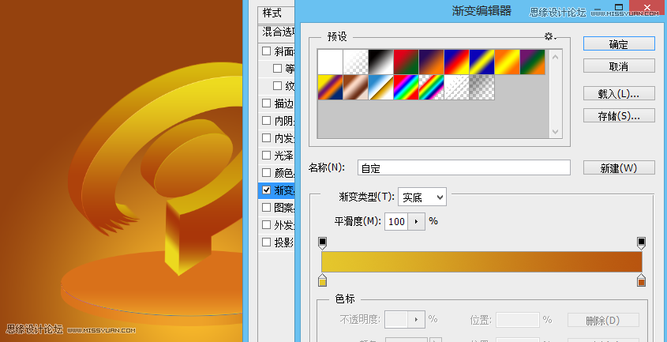Select the chrome gradient preset
667x342 pixels.
coord(380,88)
